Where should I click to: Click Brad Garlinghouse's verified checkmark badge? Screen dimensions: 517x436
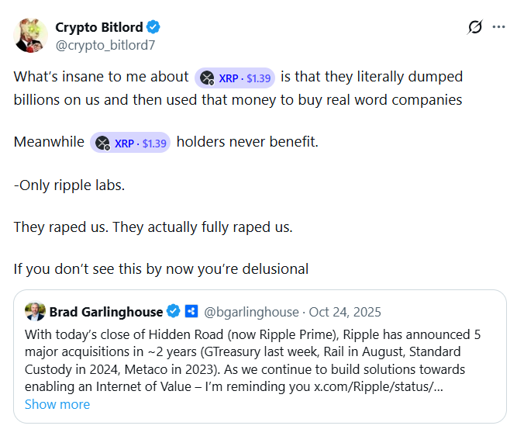[174, 312]
